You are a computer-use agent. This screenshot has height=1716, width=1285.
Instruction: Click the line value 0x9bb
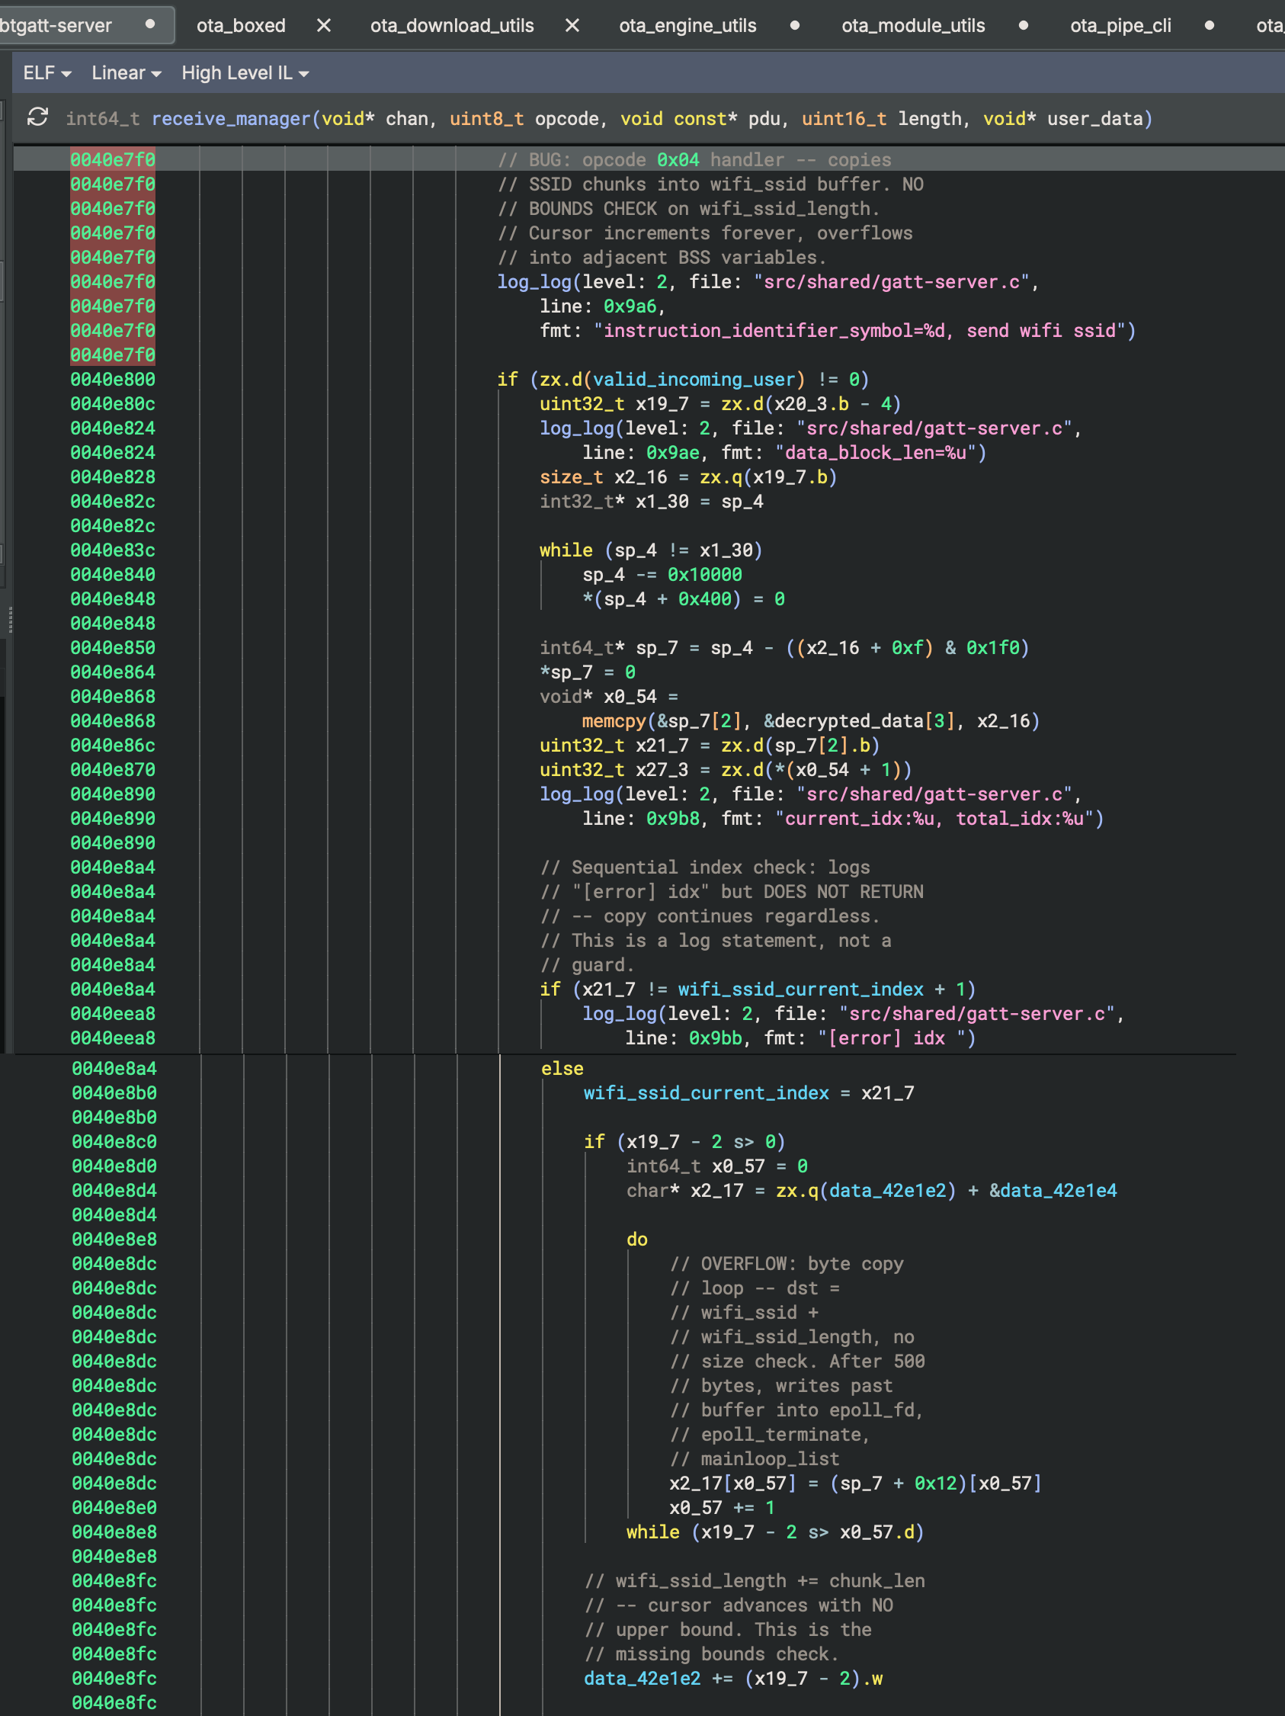715,1038
